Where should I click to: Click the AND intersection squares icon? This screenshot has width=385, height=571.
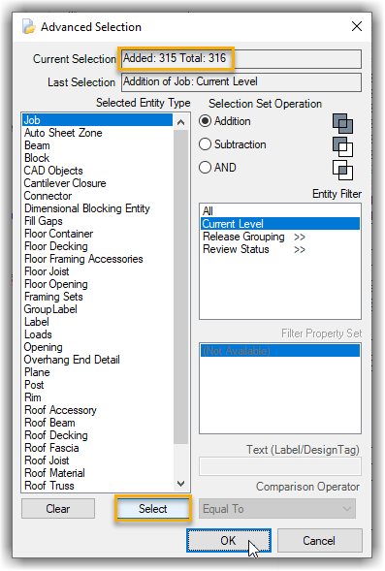point(342,170)
